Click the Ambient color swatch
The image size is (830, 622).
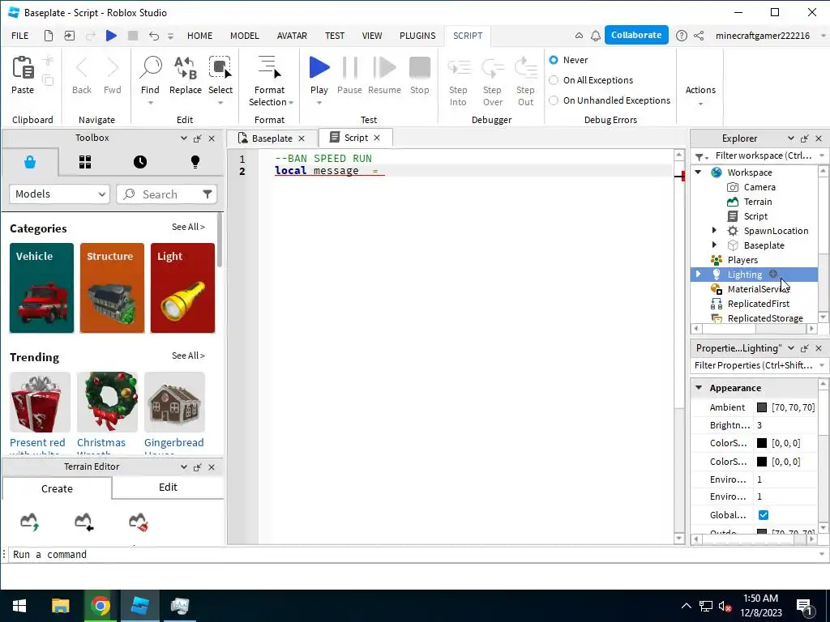762,407
